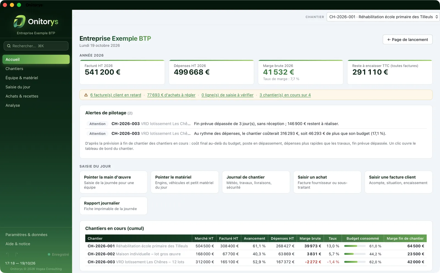Open the 77 693 € d'achats à régler link
440x273 pixels.
(x=171, y=95)
